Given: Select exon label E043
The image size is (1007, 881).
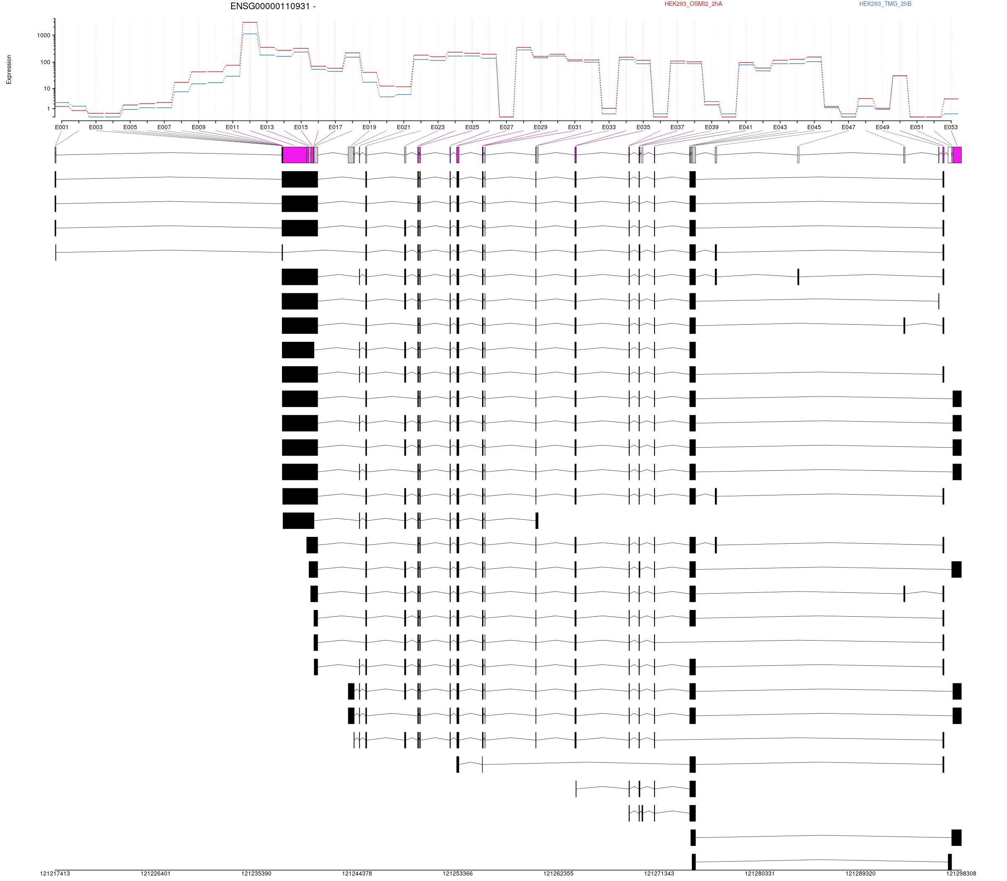Looking at the screenshot, I should coord(780,128).
